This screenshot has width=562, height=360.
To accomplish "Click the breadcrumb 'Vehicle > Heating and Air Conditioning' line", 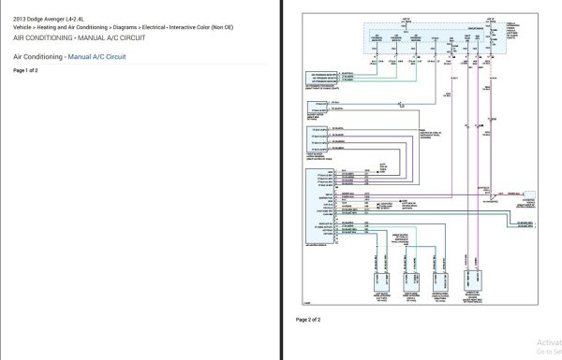I will pyautogui.click(x=124, y=27).
